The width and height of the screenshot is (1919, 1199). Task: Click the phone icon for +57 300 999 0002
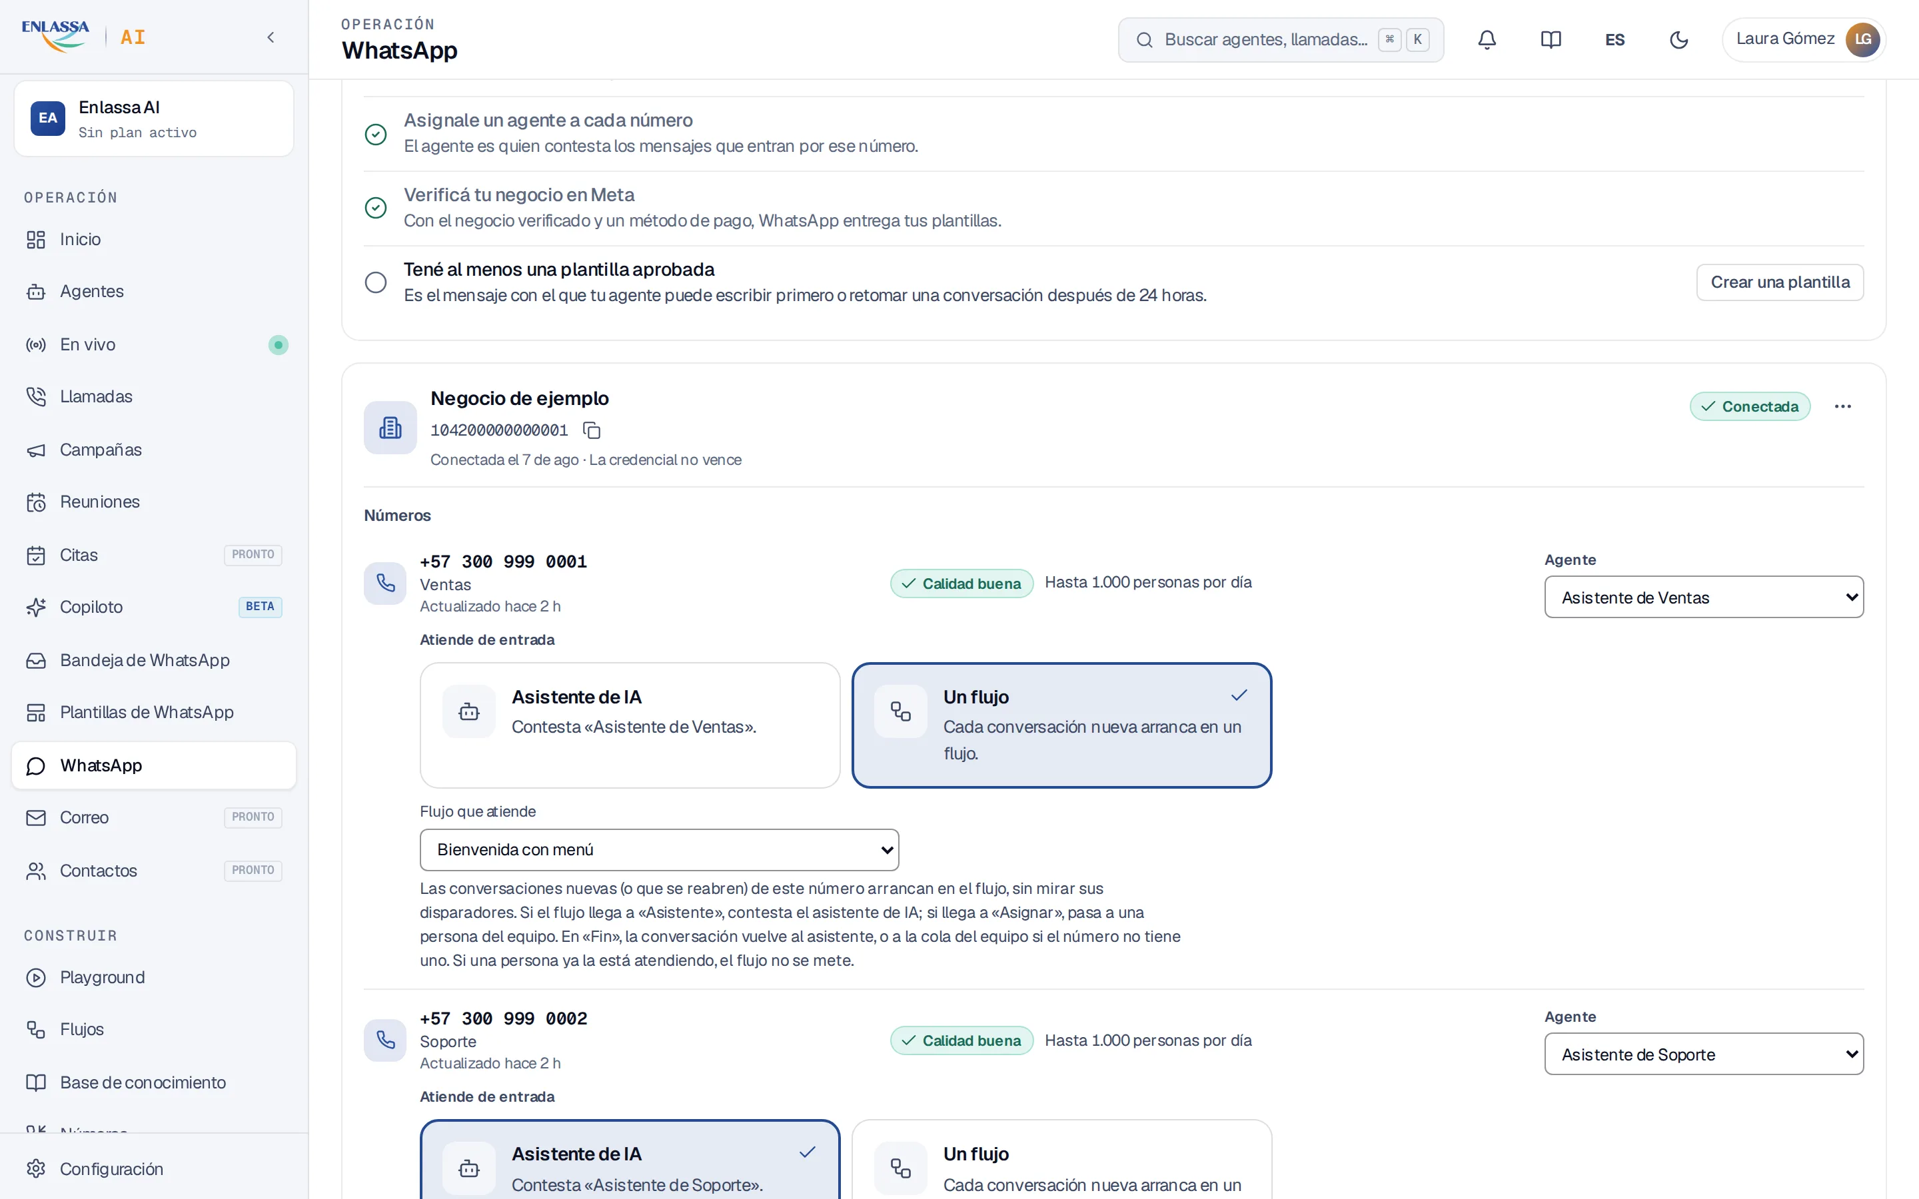coord(385,1040)
